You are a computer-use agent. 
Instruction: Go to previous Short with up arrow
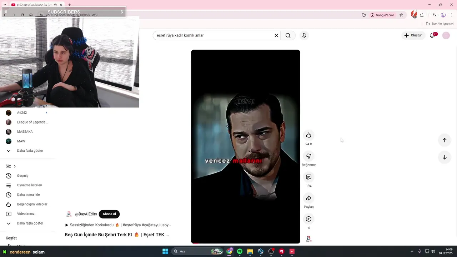coord(445,140)
